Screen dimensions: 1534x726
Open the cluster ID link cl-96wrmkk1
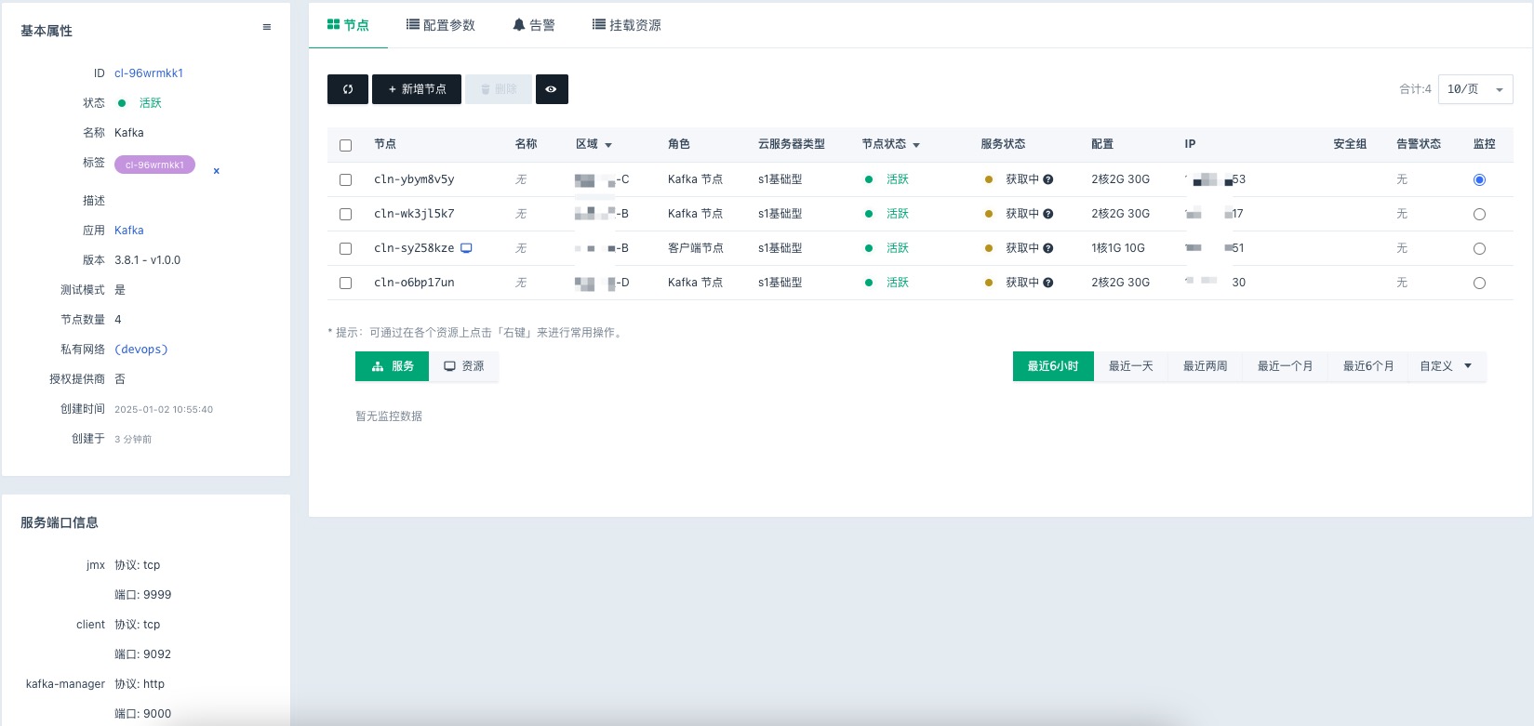pyautogui.click(x=149, y=73)
